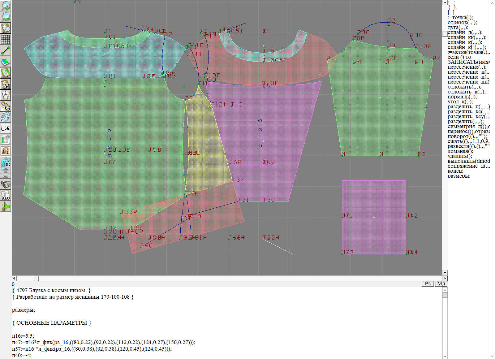Click the zoom out magnifier icon
The image size is (495, 359).
6,17
